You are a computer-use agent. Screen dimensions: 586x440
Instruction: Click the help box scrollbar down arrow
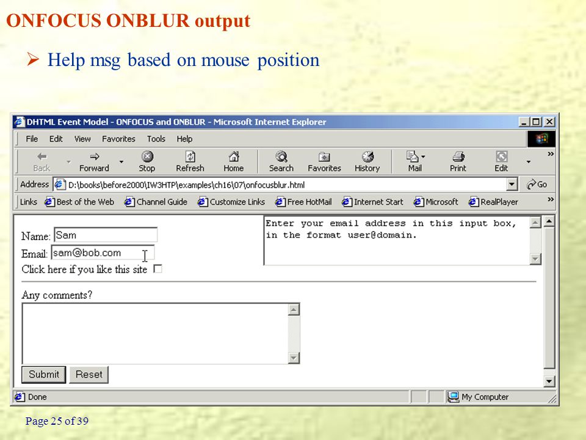[x=535, y=259]
